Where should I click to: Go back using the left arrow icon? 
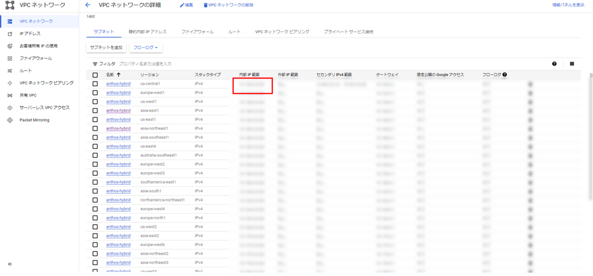88,5
